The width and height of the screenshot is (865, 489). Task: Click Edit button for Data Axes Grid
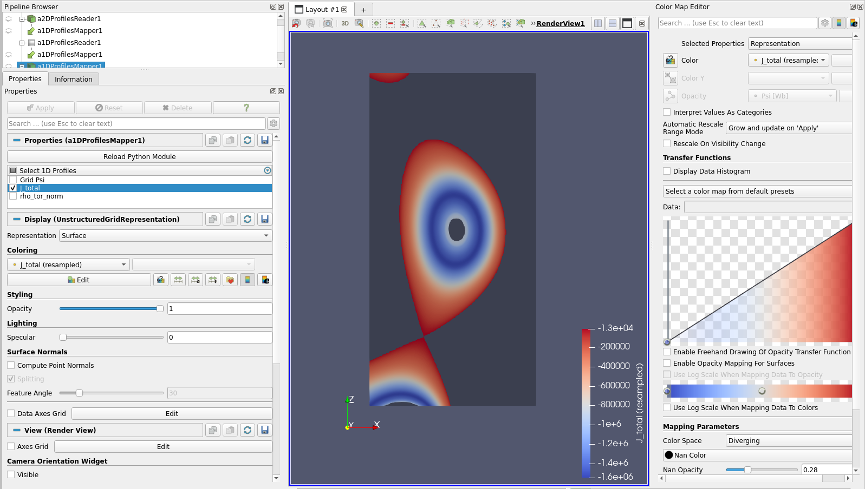(172, 413)
